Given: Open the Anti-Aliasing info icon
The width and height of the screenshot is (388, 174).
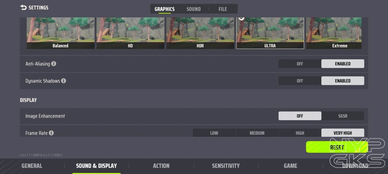Looking at the screenshot, I should tap(54, 64).
